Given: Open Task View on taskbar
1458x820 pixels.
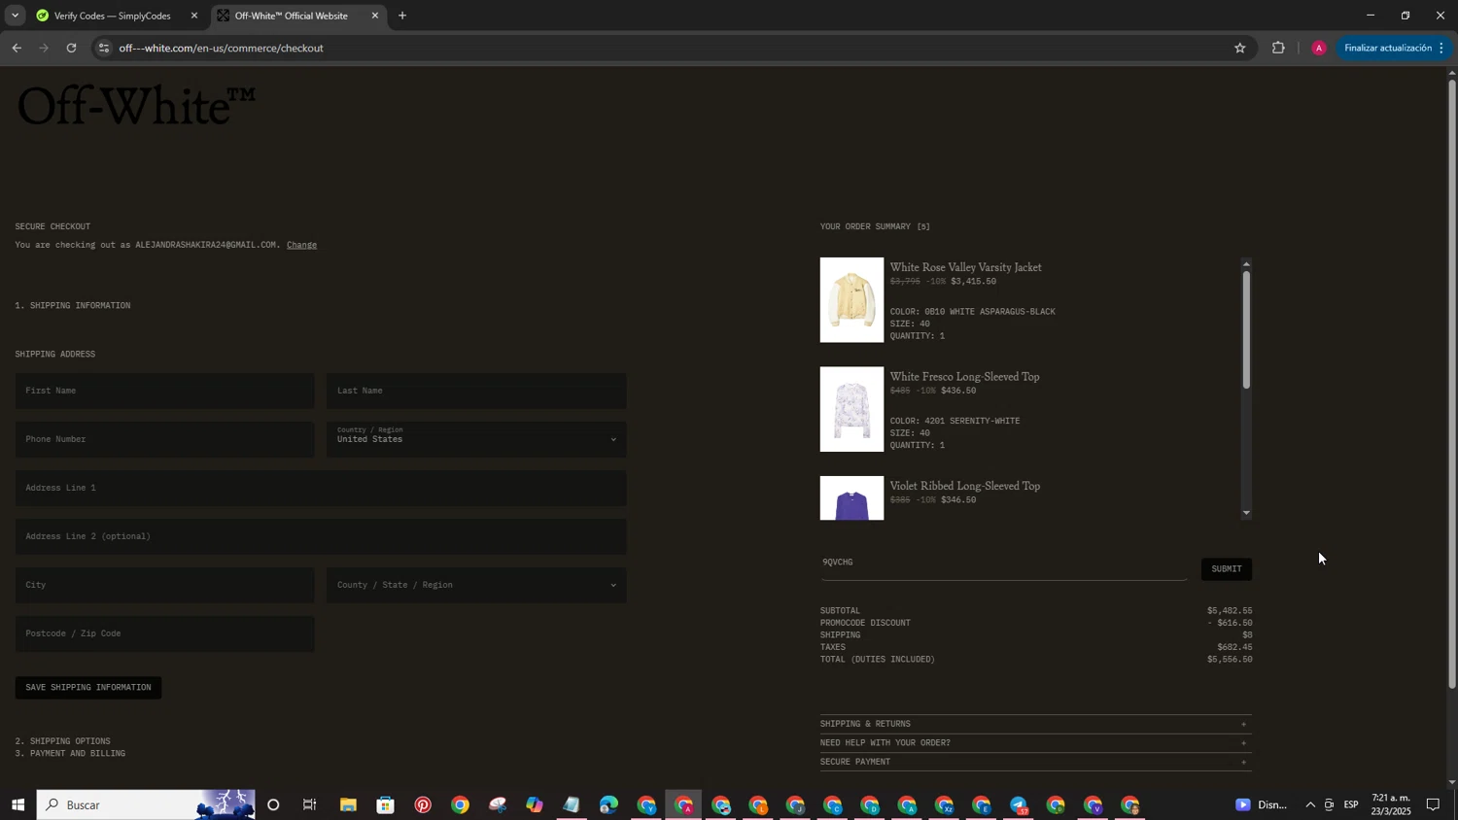Looking at the screenshot, I should pos(310,804).
